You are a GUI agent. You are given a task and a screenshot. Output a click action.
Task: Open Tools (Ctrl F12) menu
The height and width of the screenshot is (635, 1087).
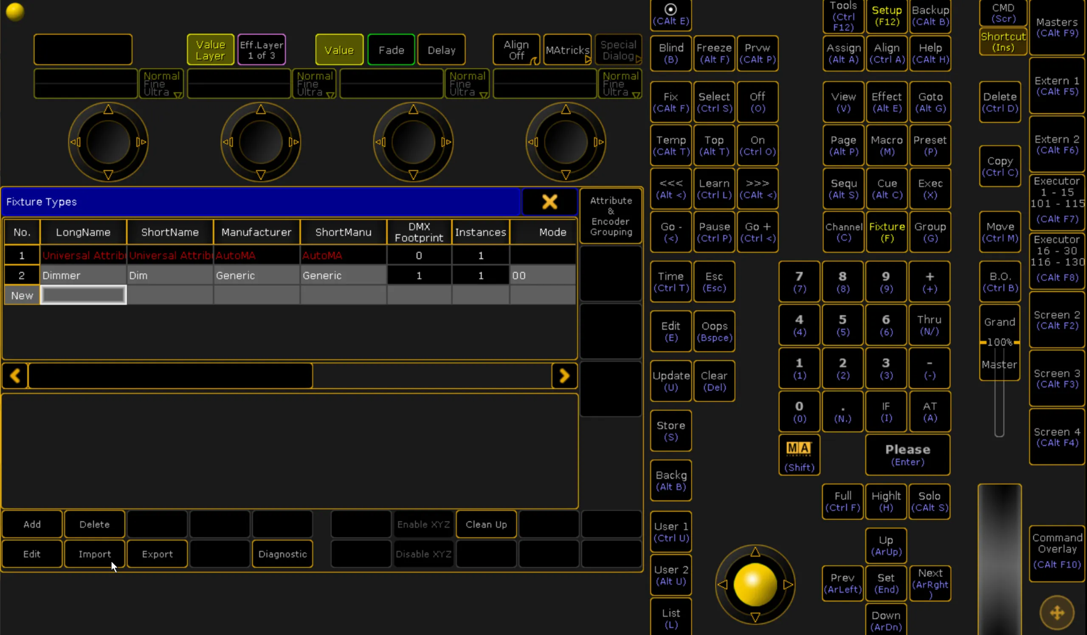pos(843,16)
